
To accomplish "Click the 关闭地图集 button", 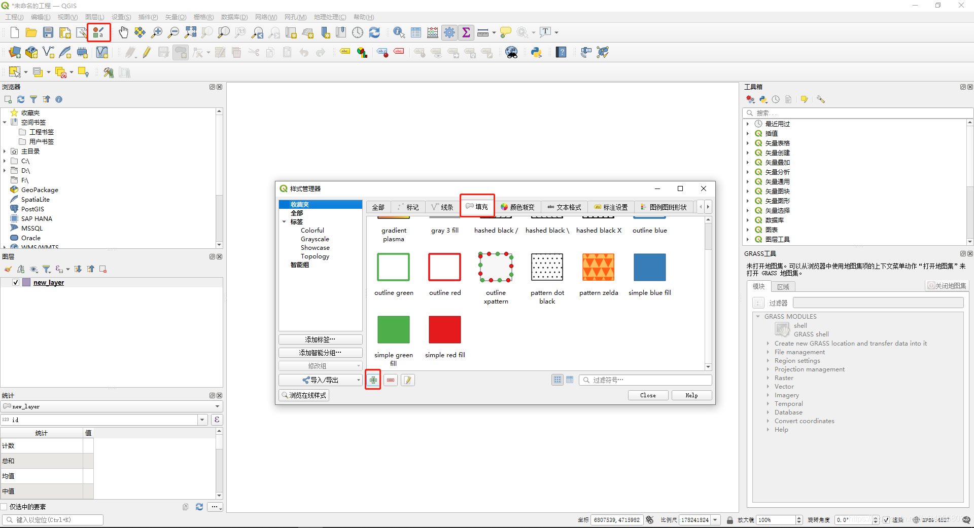I will click(x=947, y=286).
